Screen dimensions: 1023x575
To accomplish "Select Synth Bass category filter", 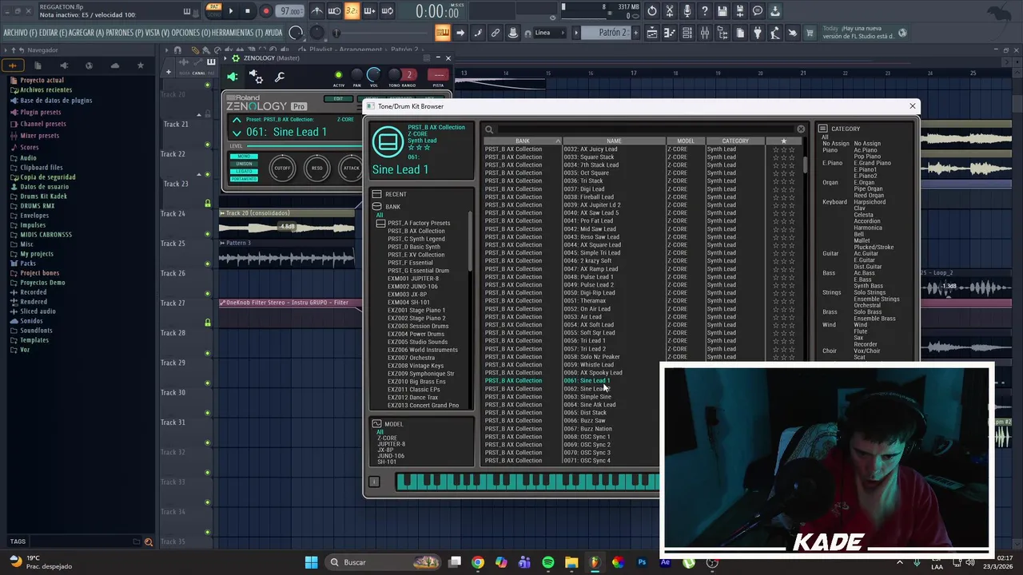I will 868,286.
